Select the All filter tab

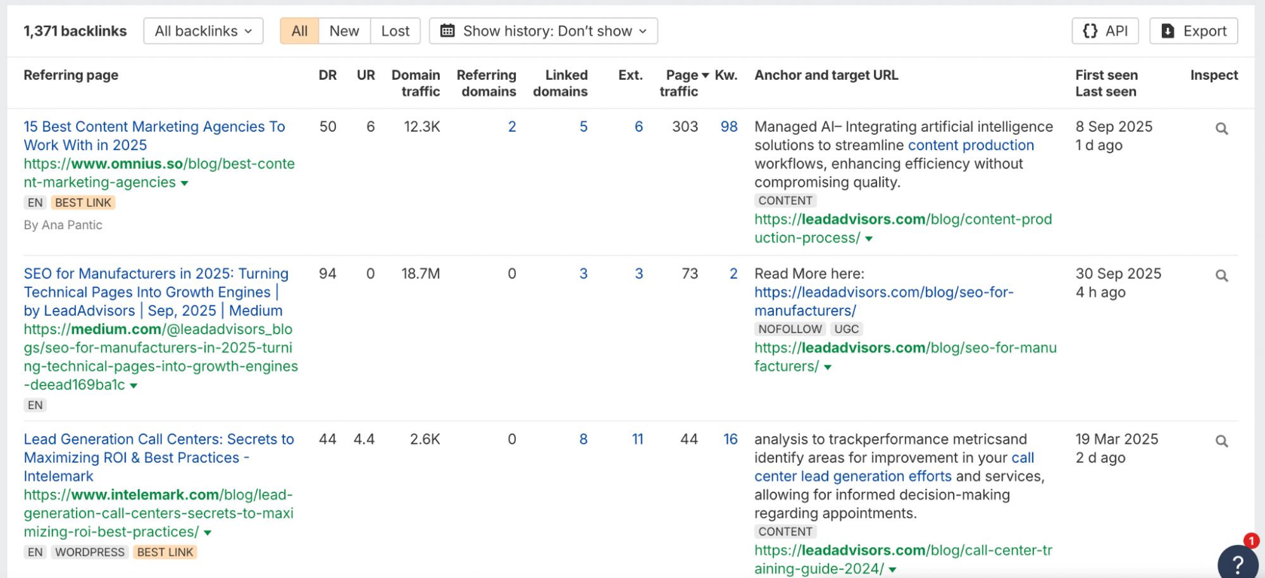click(299, 31)
